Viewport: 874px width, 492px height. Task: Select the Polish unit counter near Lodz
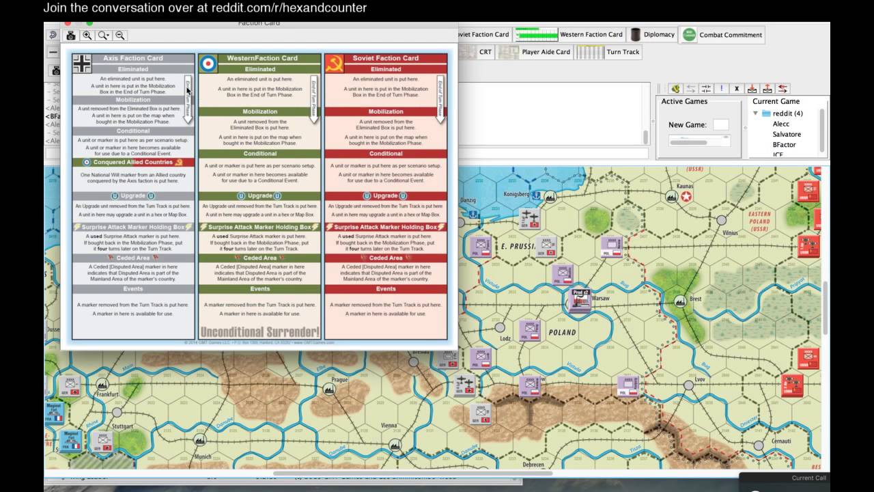(x=529, y=331)
